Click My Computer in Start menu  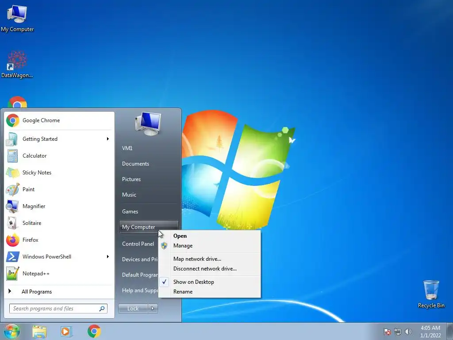(149, 227)
